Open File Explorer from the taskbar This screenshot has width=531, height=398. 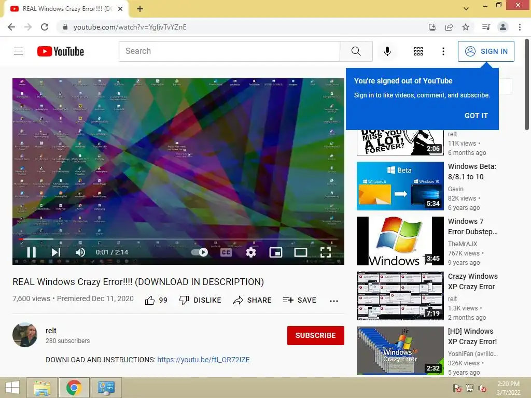pos(42,388)
